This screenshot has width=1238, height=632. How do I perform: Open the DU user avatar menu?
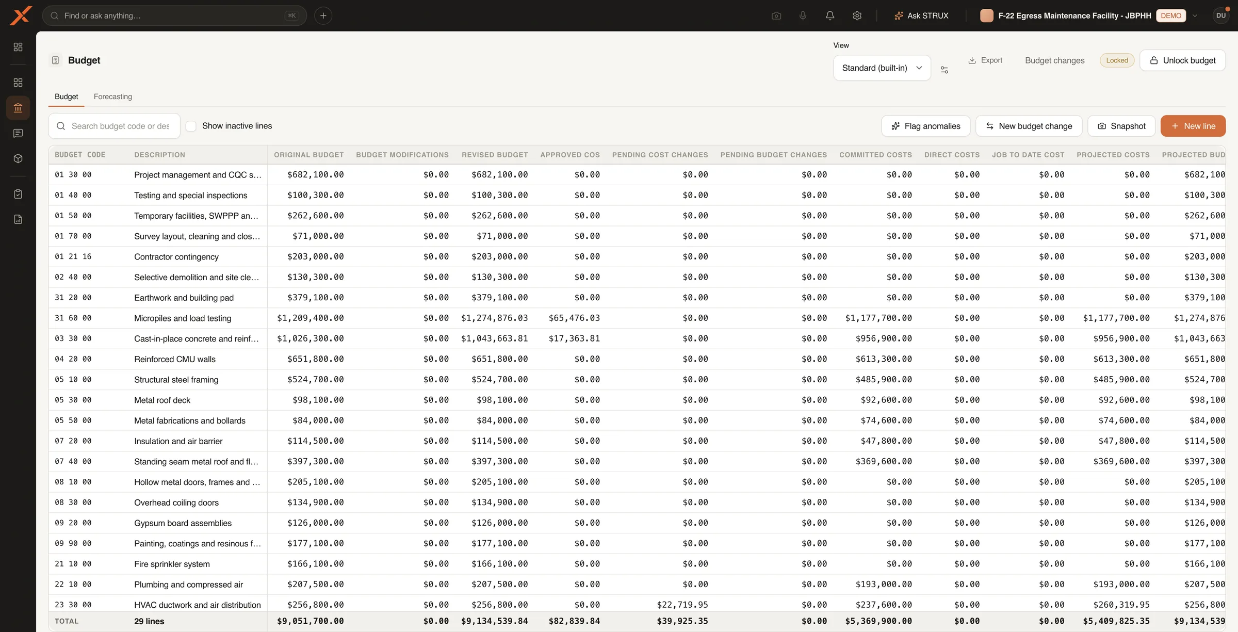click(1221, 15)
